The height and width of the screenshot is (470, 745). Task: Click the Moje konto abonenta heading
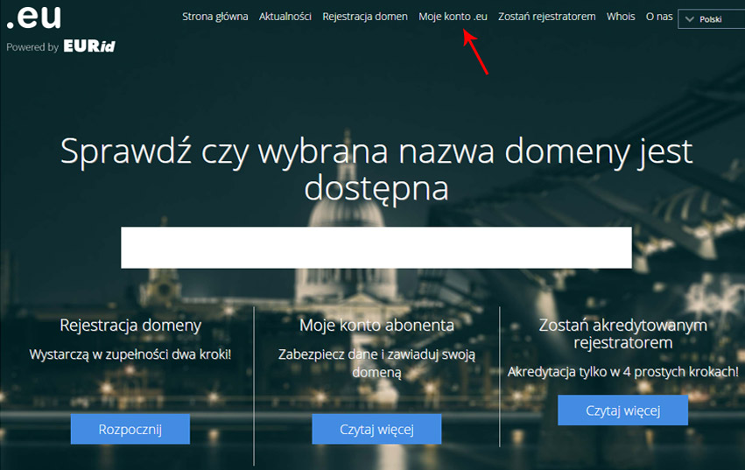pyautogui.click(x=376, y=325)
